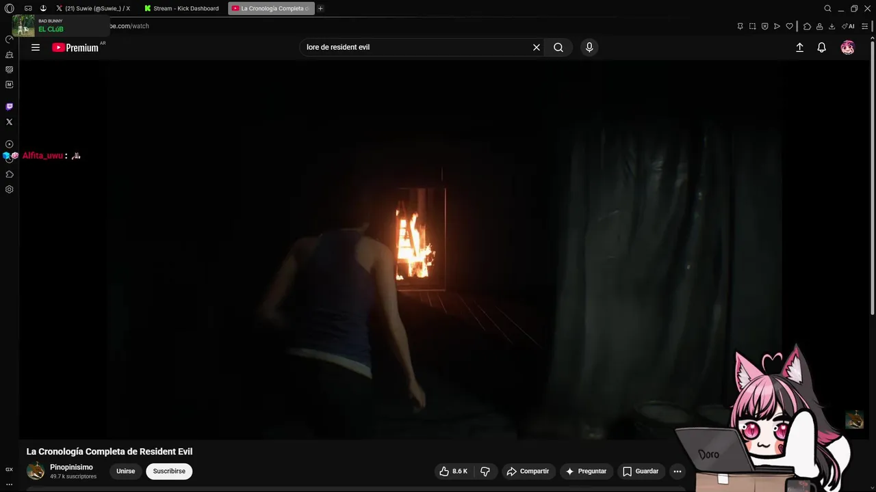Open X (Twitter) in the sidebar
876x492 pixels.
point(9,122)
